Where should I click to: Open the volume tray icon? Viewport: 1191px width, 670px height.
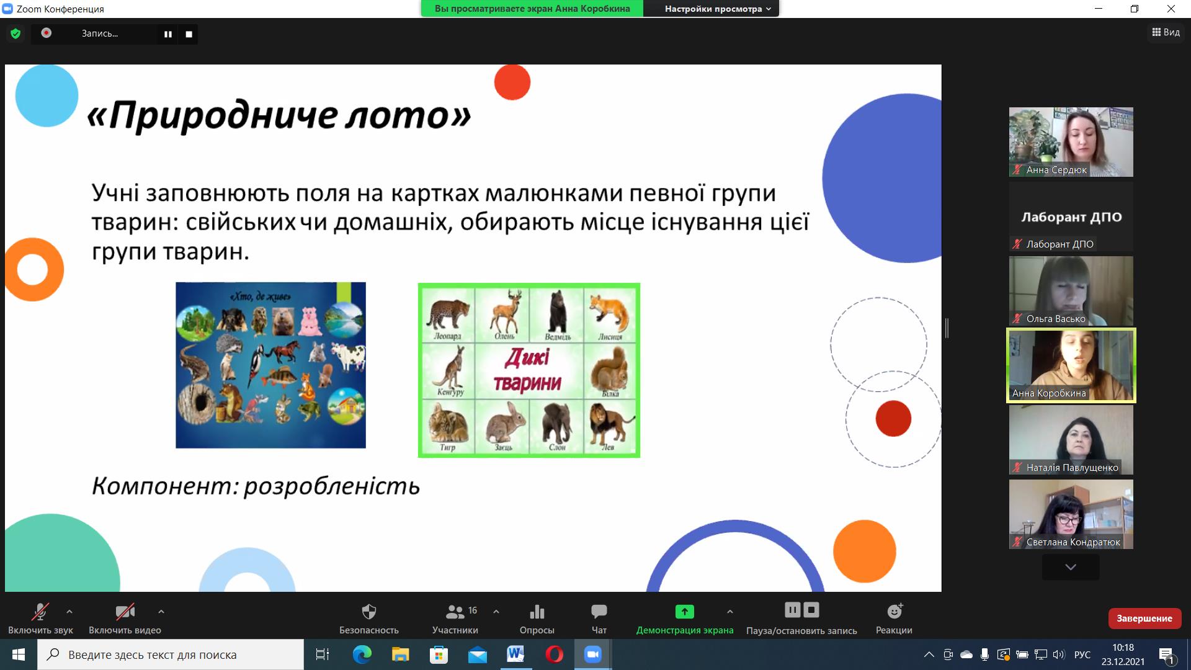pyautogui.click(x=1059, y=654)
